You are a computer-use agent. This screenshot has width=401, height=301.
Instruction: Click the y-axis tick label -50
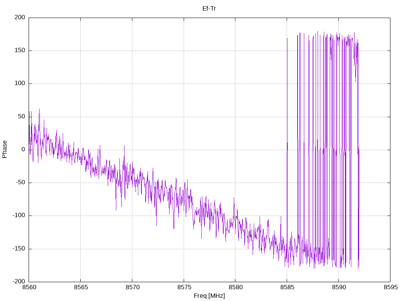click(x=20, y=183)
